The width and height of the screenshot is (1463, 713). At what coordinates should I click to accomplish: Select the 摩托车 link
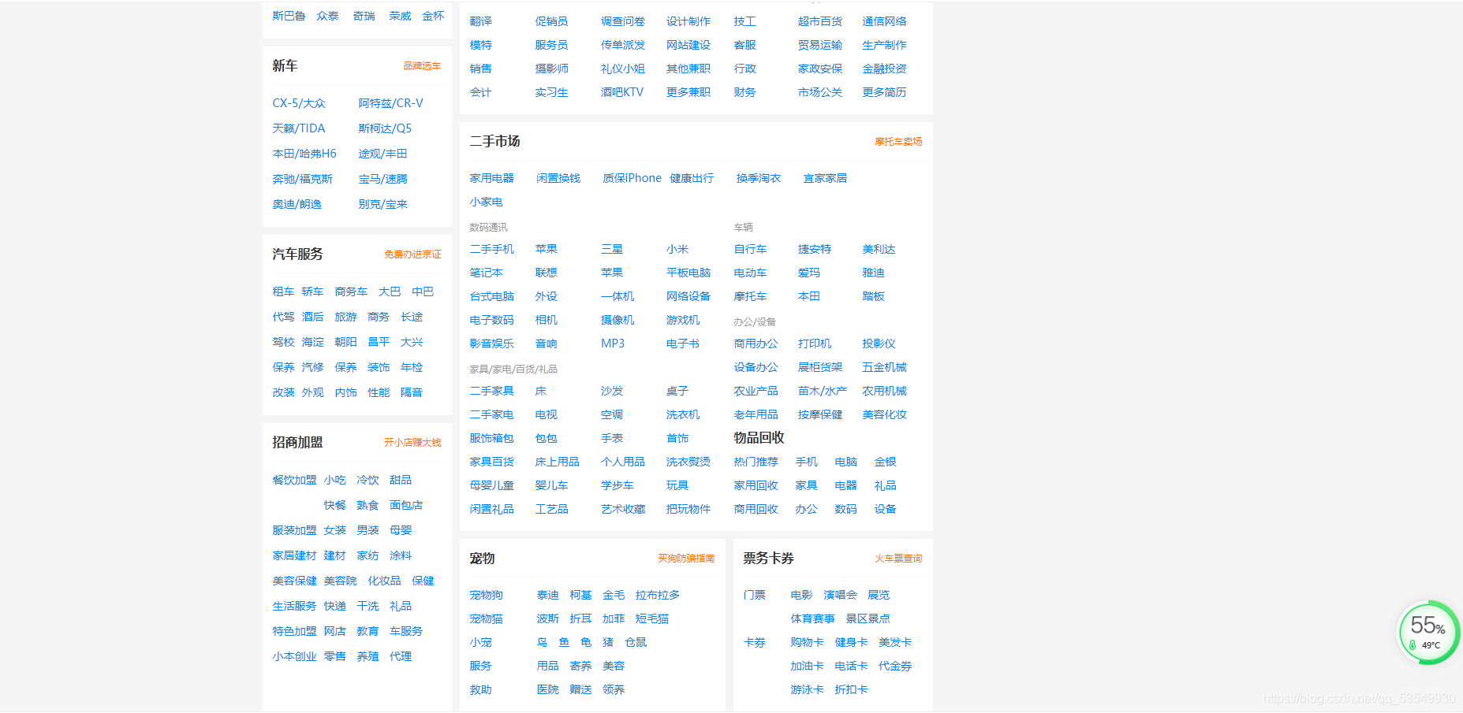[750, 296]
